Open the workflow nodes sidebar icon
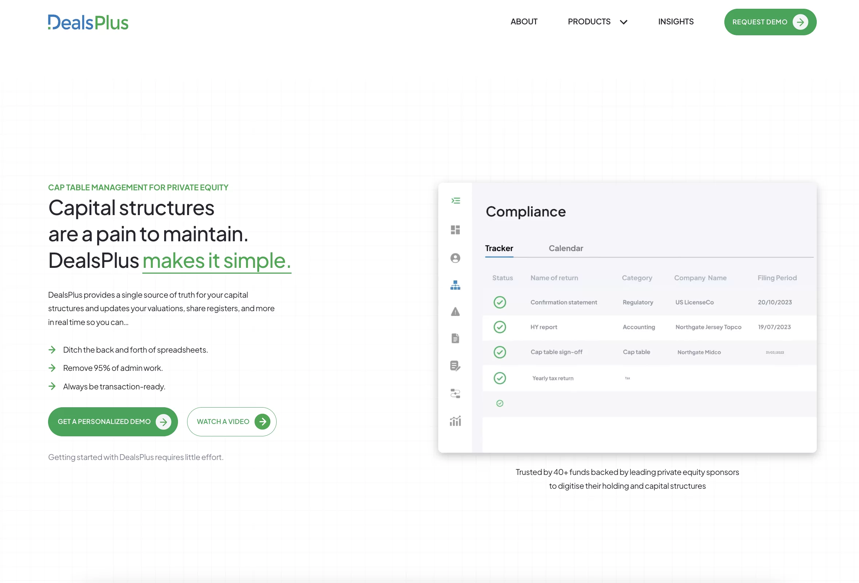 (455, 393)
